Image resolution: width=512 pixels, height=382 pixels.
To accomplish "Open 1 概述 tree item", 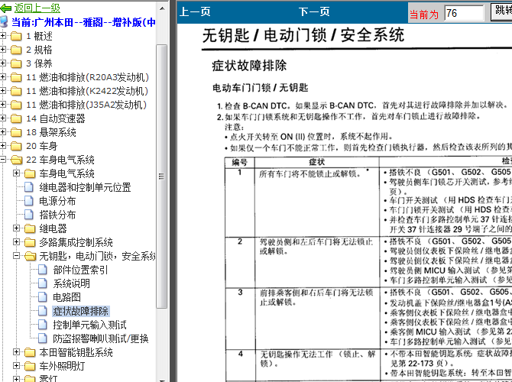I will 39,36.
